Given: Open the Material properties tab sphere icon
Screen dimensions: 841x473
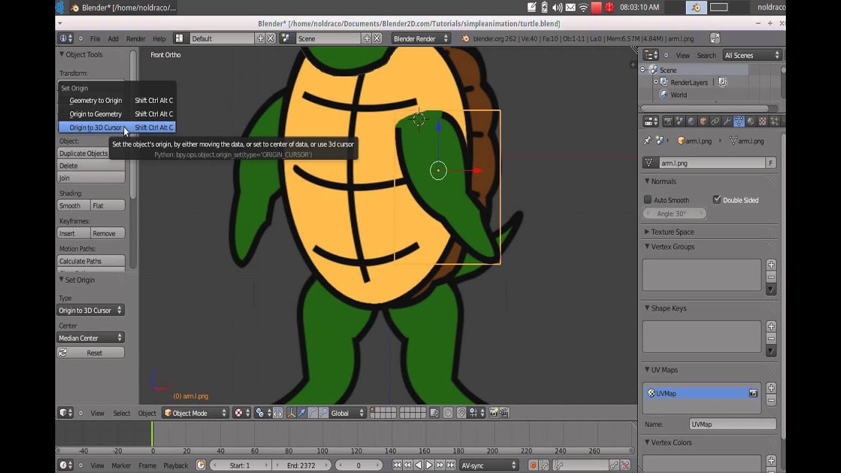Looking at the screenshot, I should 751,122.
